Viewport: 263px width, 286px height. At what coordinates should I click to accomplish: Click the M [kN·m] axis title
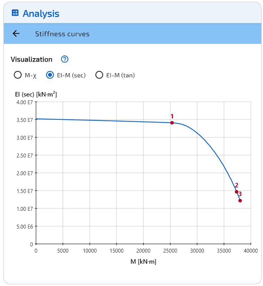coord(143,262)
